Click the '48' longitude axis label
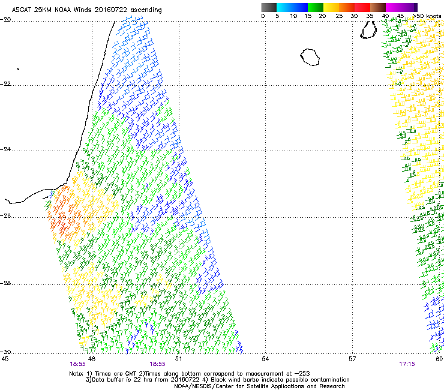Viewport: 444px width, 390px height. tap(92, 359)
